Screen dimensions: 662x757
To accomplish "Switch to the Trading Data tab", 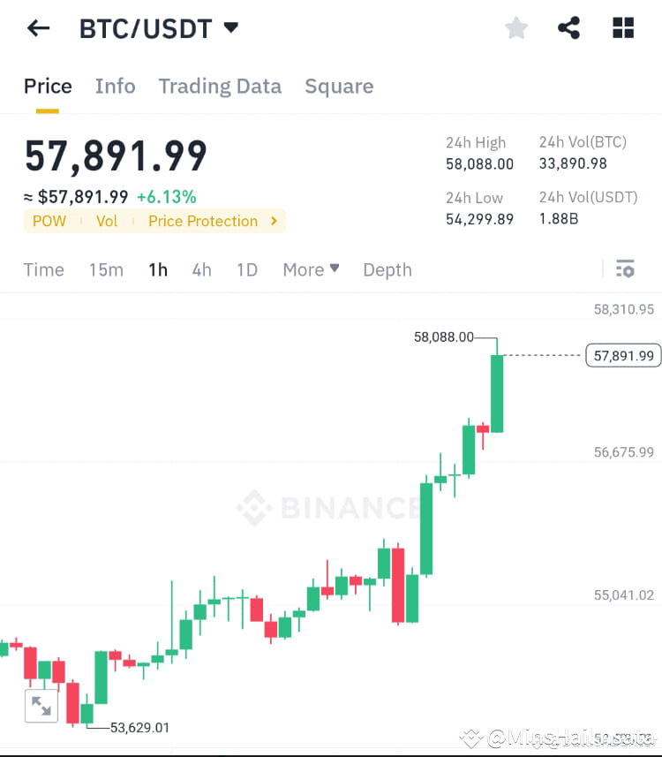I will (x=220, y=86).
